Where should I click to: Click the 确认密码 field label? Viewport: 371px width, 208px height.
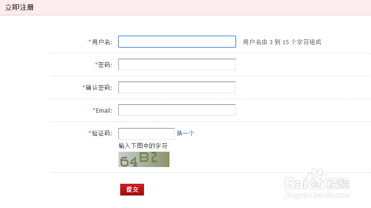coord(98,87)
